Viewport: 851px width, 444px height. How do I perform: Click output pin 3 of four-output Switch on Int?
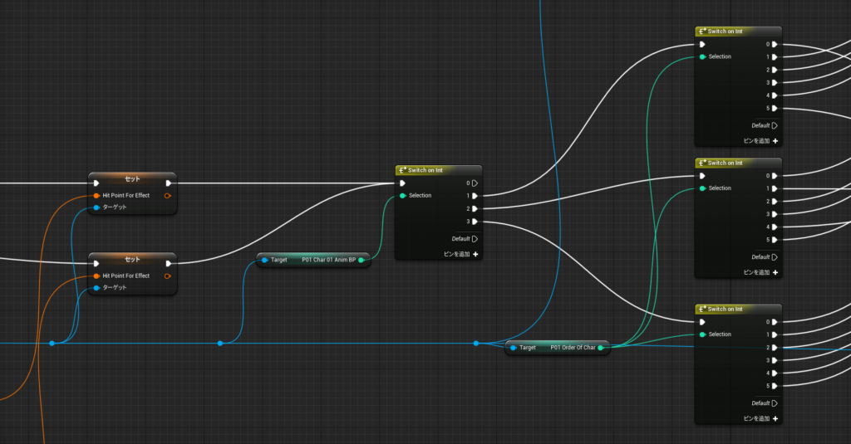475,222
